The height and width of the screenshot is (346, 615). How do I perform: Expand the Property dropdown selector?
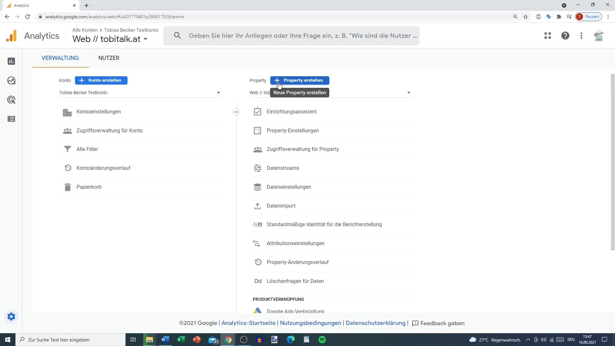(x=409, y=93)
